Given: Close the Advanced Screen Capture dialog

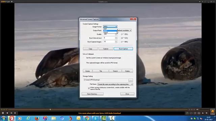Looking at the screenshot, I should pos(127,94).
